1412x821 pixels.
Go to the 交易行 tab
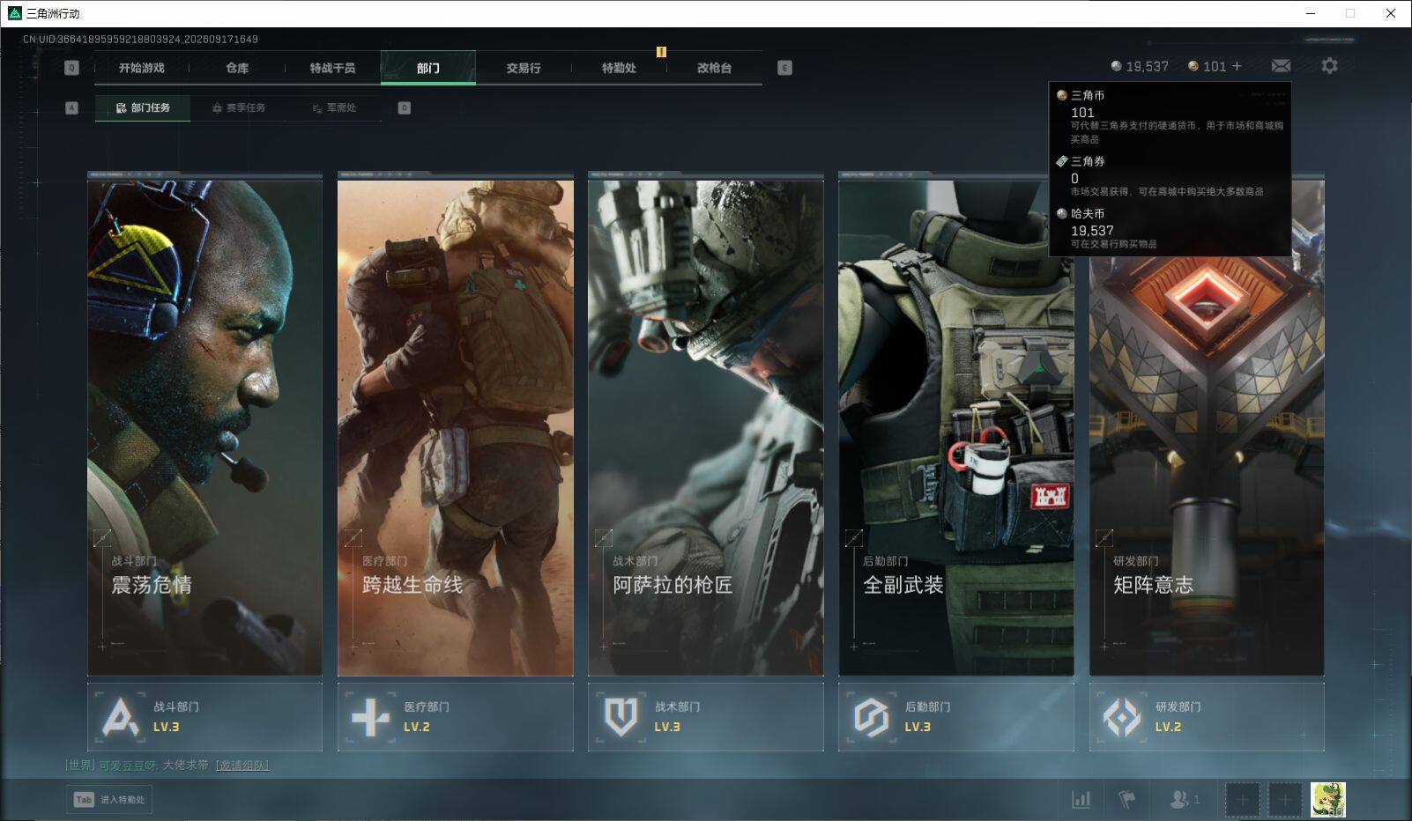(x=524, y=68)
